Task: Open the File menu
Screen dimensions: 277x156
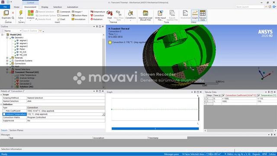Action: (x=5, y=7)
